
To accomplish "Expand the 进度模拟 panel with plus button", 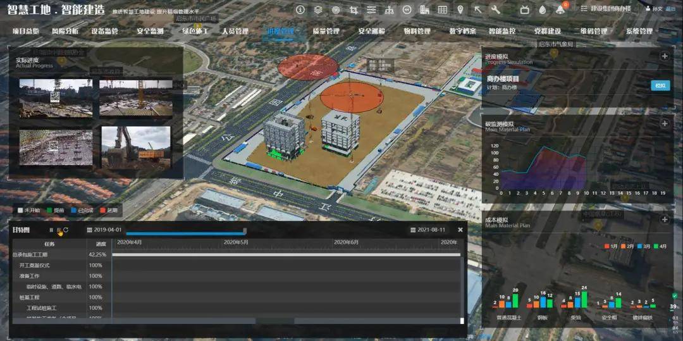I will tap(665, 56).
